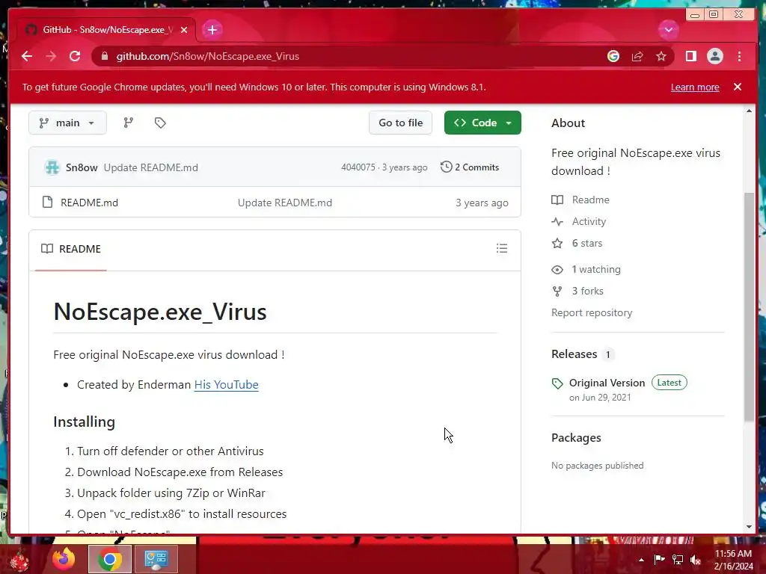Open the README.md row commit message
Image resolution: width=766 pixels, height=574 pixels.
point(285,203)
